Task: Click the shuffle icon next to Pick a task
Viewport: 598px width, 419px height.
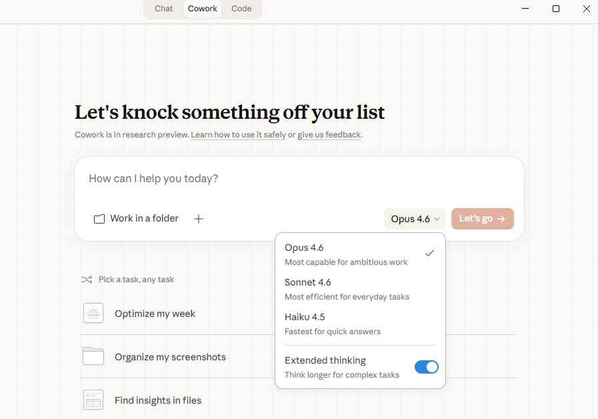Action: click(87, 280)
